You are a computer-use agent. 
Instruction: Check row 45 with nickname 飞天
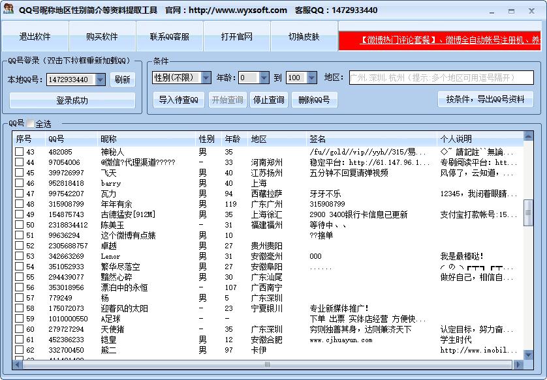coord(20,173)
